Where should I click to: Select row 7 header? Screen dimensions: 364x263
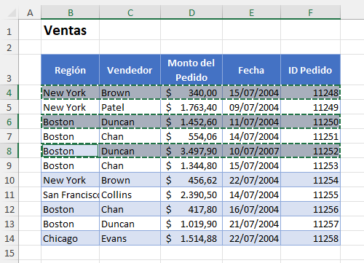coord(9,136)
